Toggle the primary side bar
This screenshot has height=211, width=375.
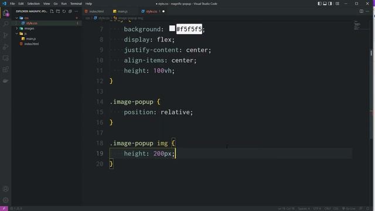[319, 4]
